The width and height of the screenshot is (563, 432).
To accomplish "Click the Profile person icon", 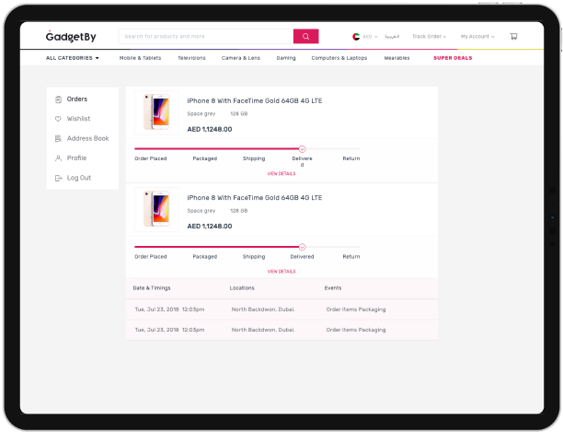I will [x=58, y=158].
